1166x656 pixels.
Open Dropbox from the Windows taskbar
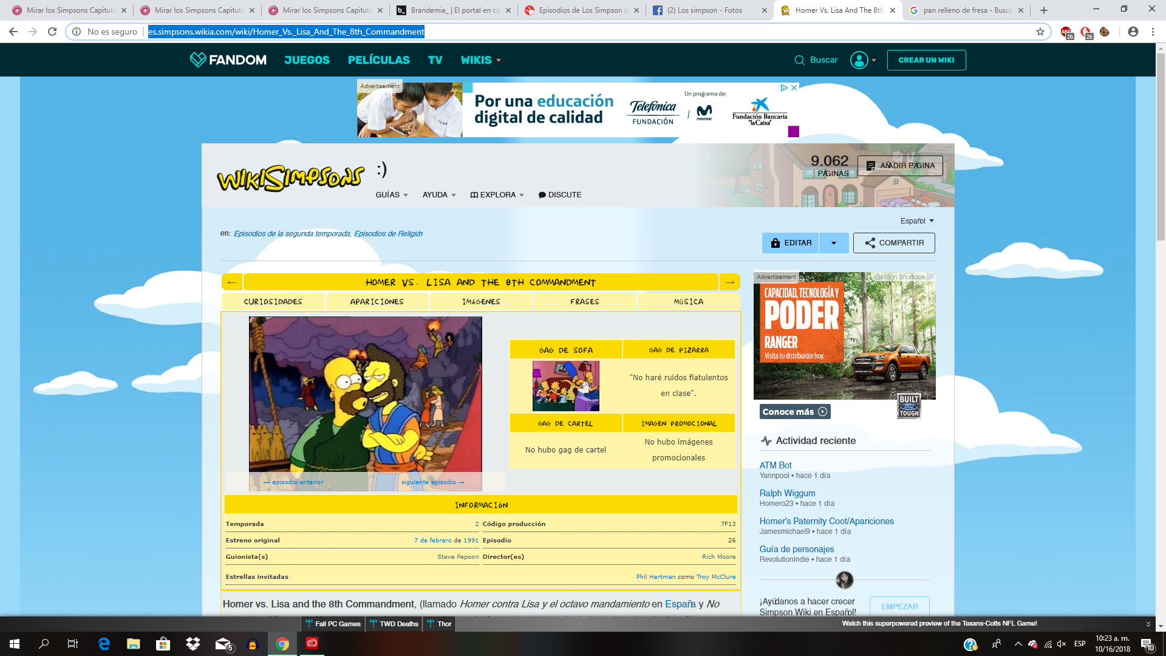point(193,644)
